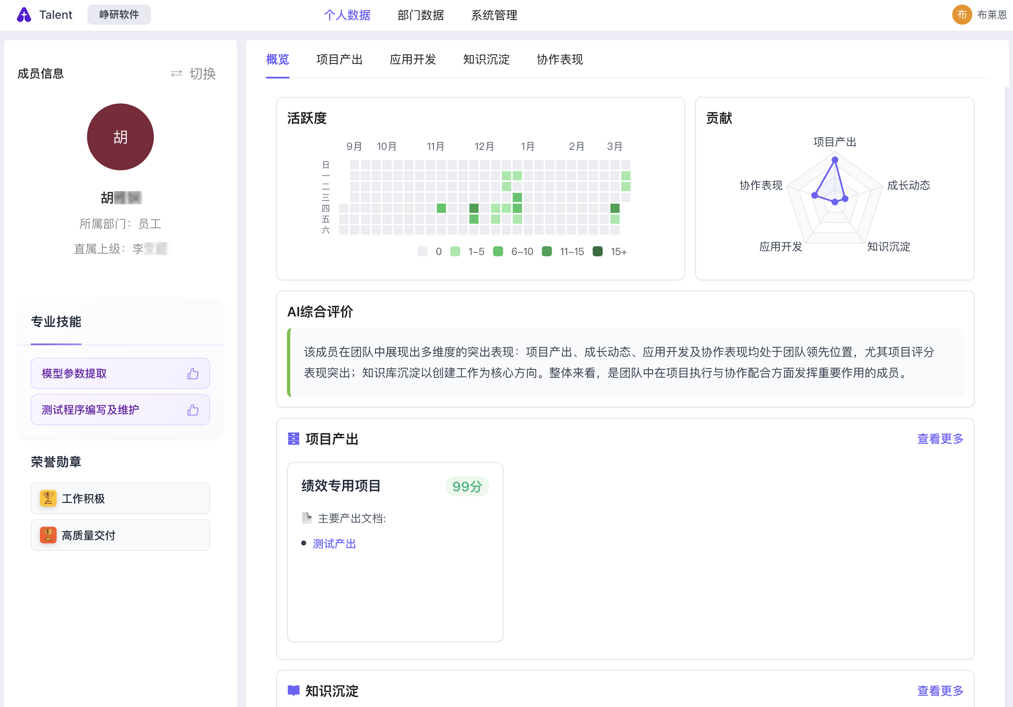Click the Talent logo icon
This screenshot has height=707, width=1013.
click(24, 15)
